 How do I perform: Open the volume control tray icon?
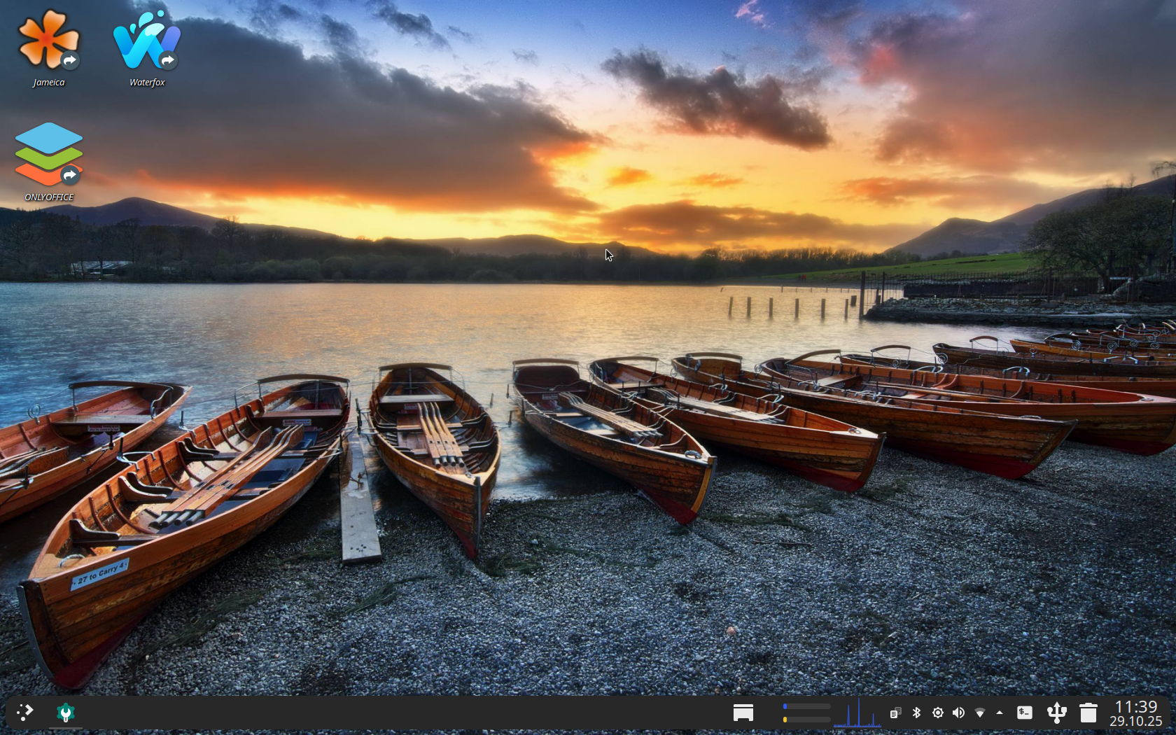click(x=958, y=713)
